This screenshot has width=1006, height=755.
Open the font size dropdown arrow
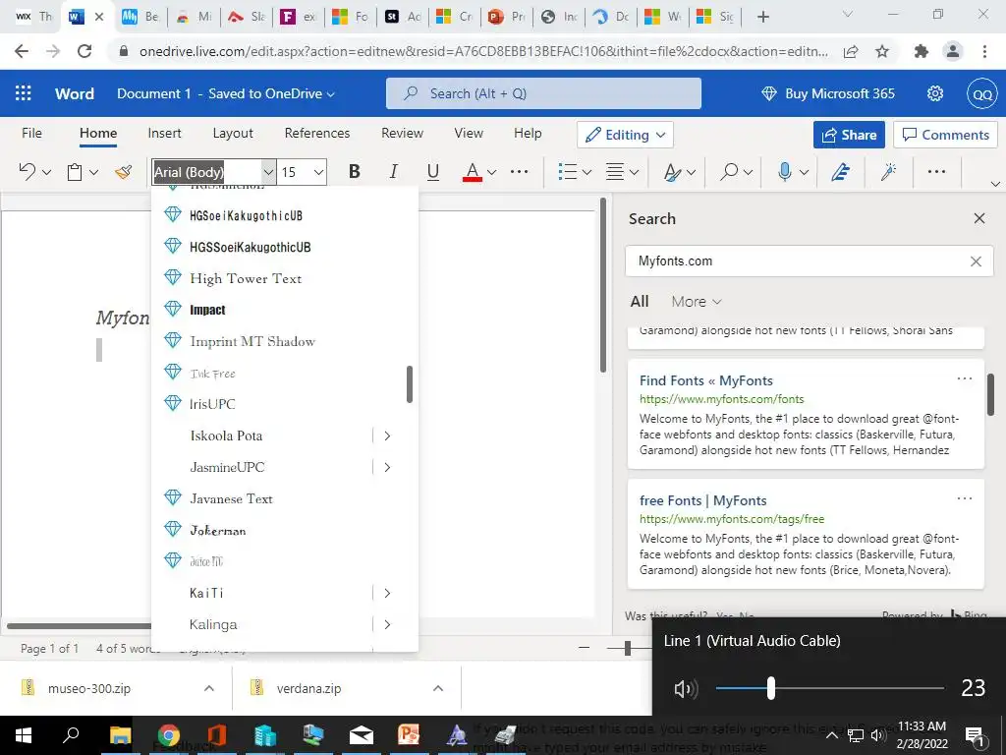pos(318,172)
